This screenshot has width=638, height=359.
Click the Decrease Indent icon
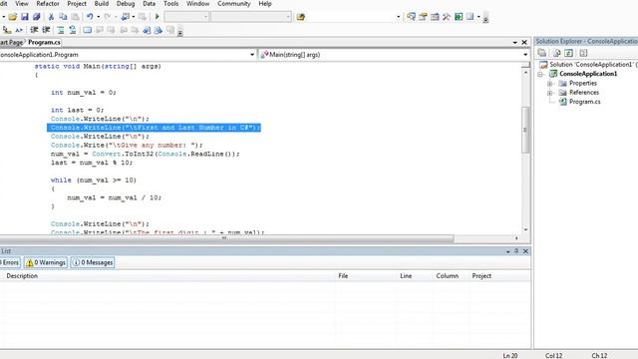[x=34, y=30]
